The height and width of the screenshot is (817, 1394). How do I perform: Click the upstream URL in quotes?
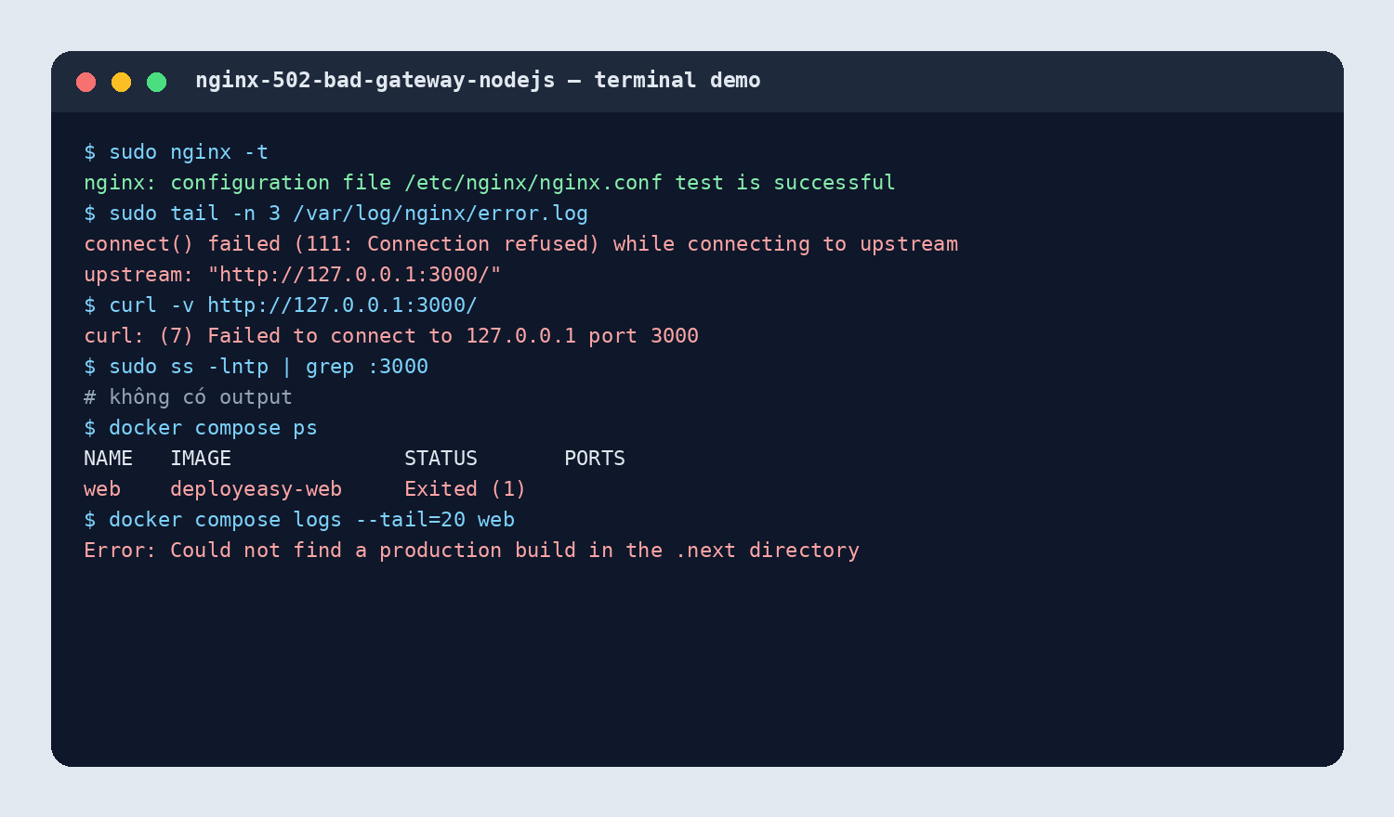354,275
